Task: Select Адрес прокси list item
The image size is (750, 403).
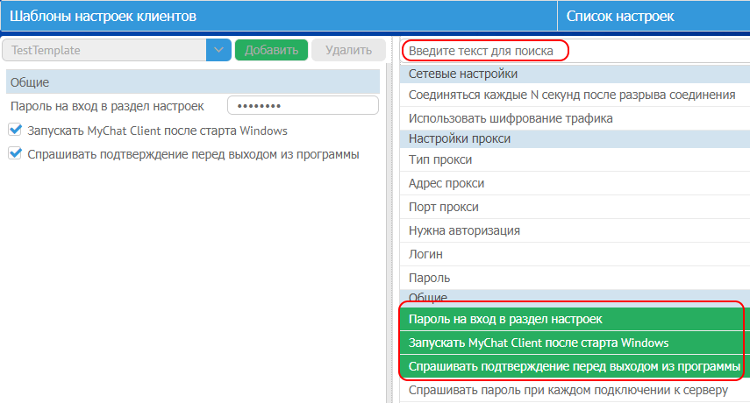Action: click(x=446, y=184)
